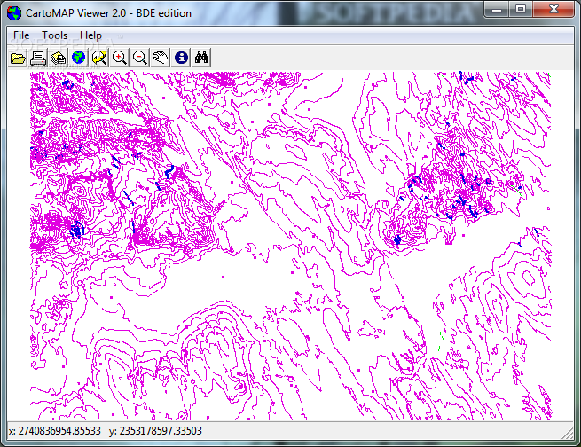Open the binoculars find tool
Screen dimensions: 581x447
point(201,58)
